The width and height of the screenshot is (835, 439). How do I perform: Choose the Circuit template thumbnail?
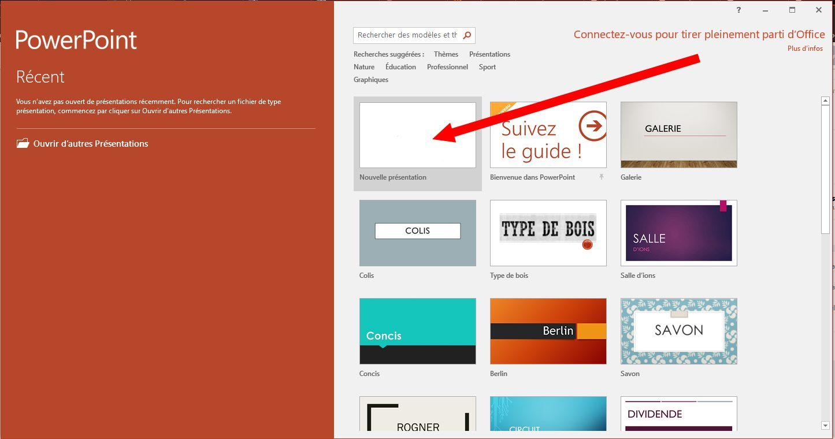point(548,414)
